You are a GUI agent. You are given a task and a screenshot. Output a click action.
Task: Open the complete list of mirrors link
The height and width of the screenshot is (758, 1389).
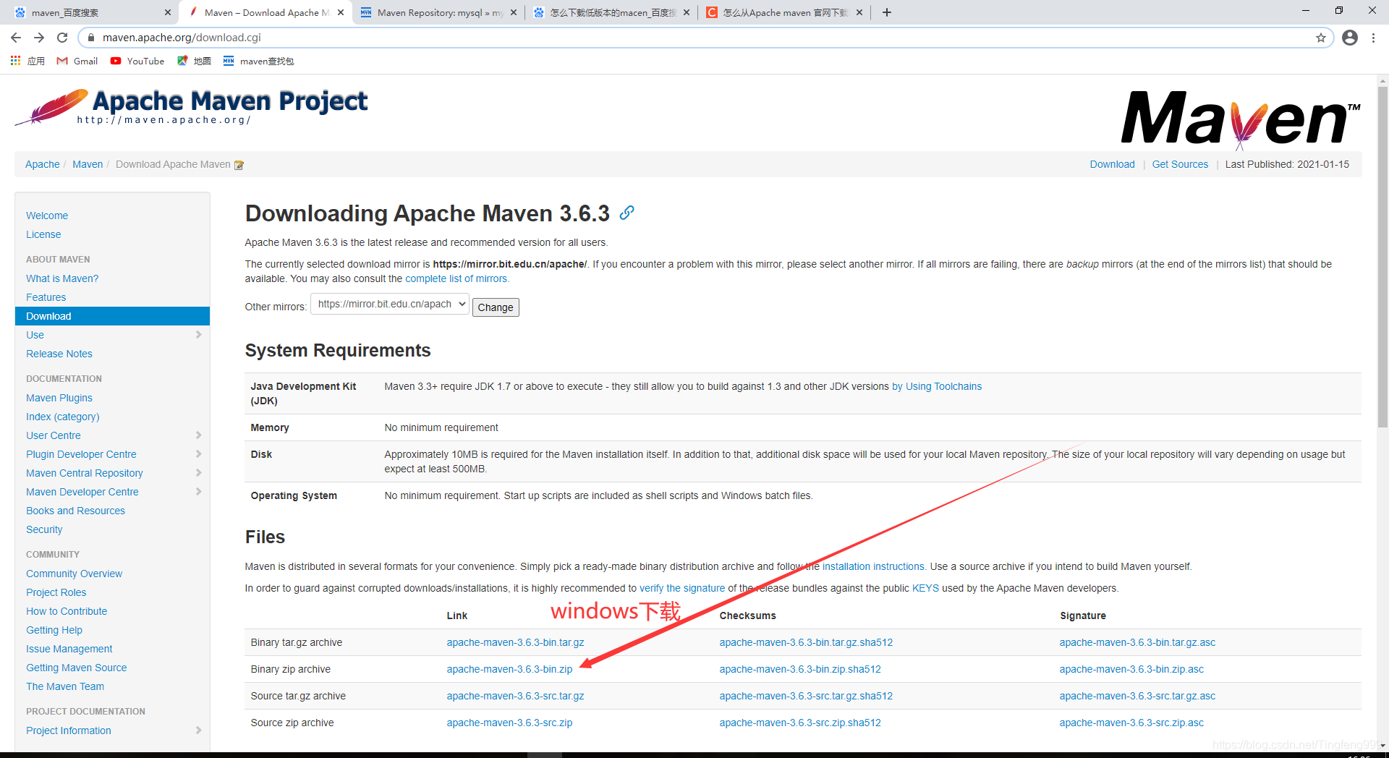coord(456,278)
